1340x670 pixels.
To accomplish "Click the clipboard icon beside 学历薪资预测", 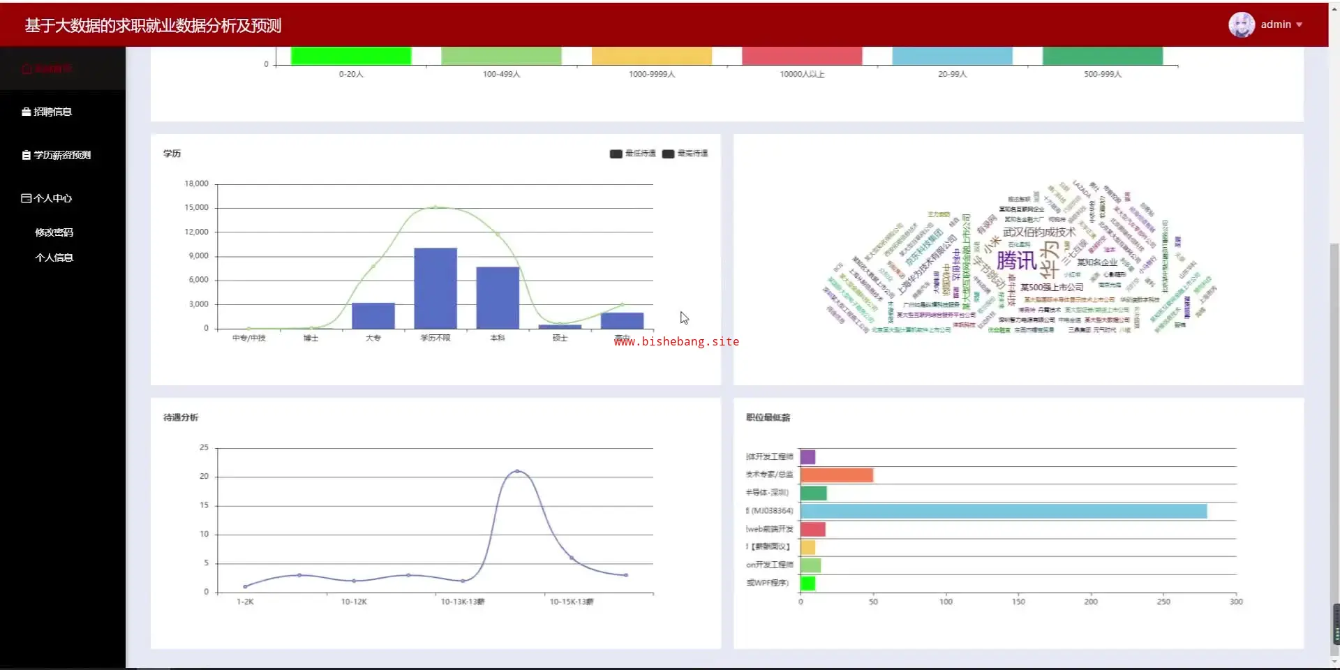I will (27, 155).
